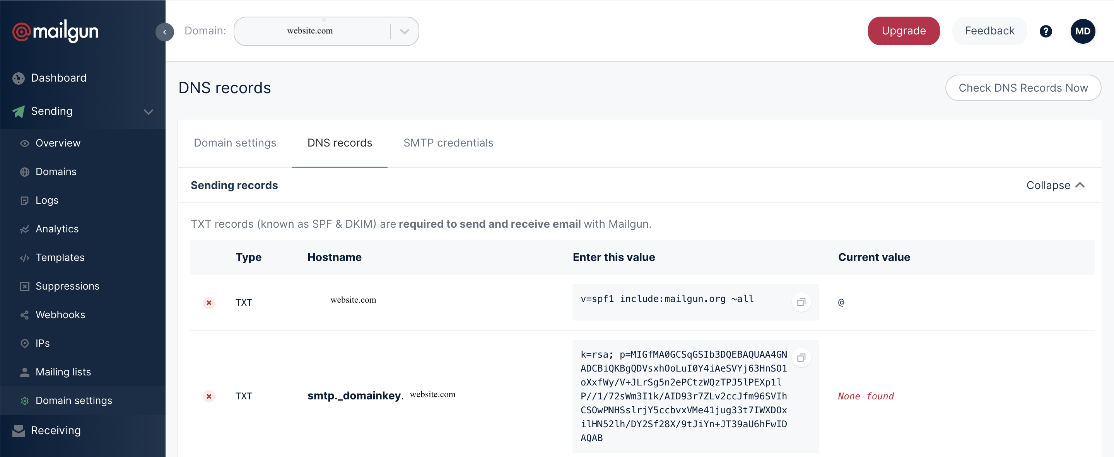This screenshot has width=1114, height=457.
Task: Copy the SPF TXT record value
Action: (801, 302)
